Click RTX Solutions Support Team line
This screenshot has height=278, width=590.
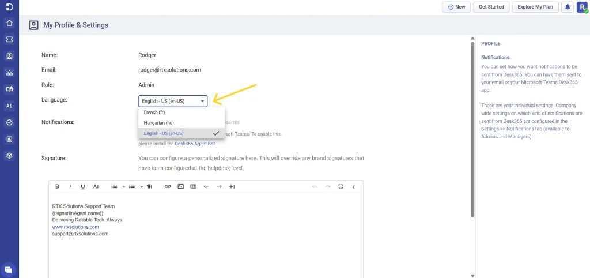point(84,206)
